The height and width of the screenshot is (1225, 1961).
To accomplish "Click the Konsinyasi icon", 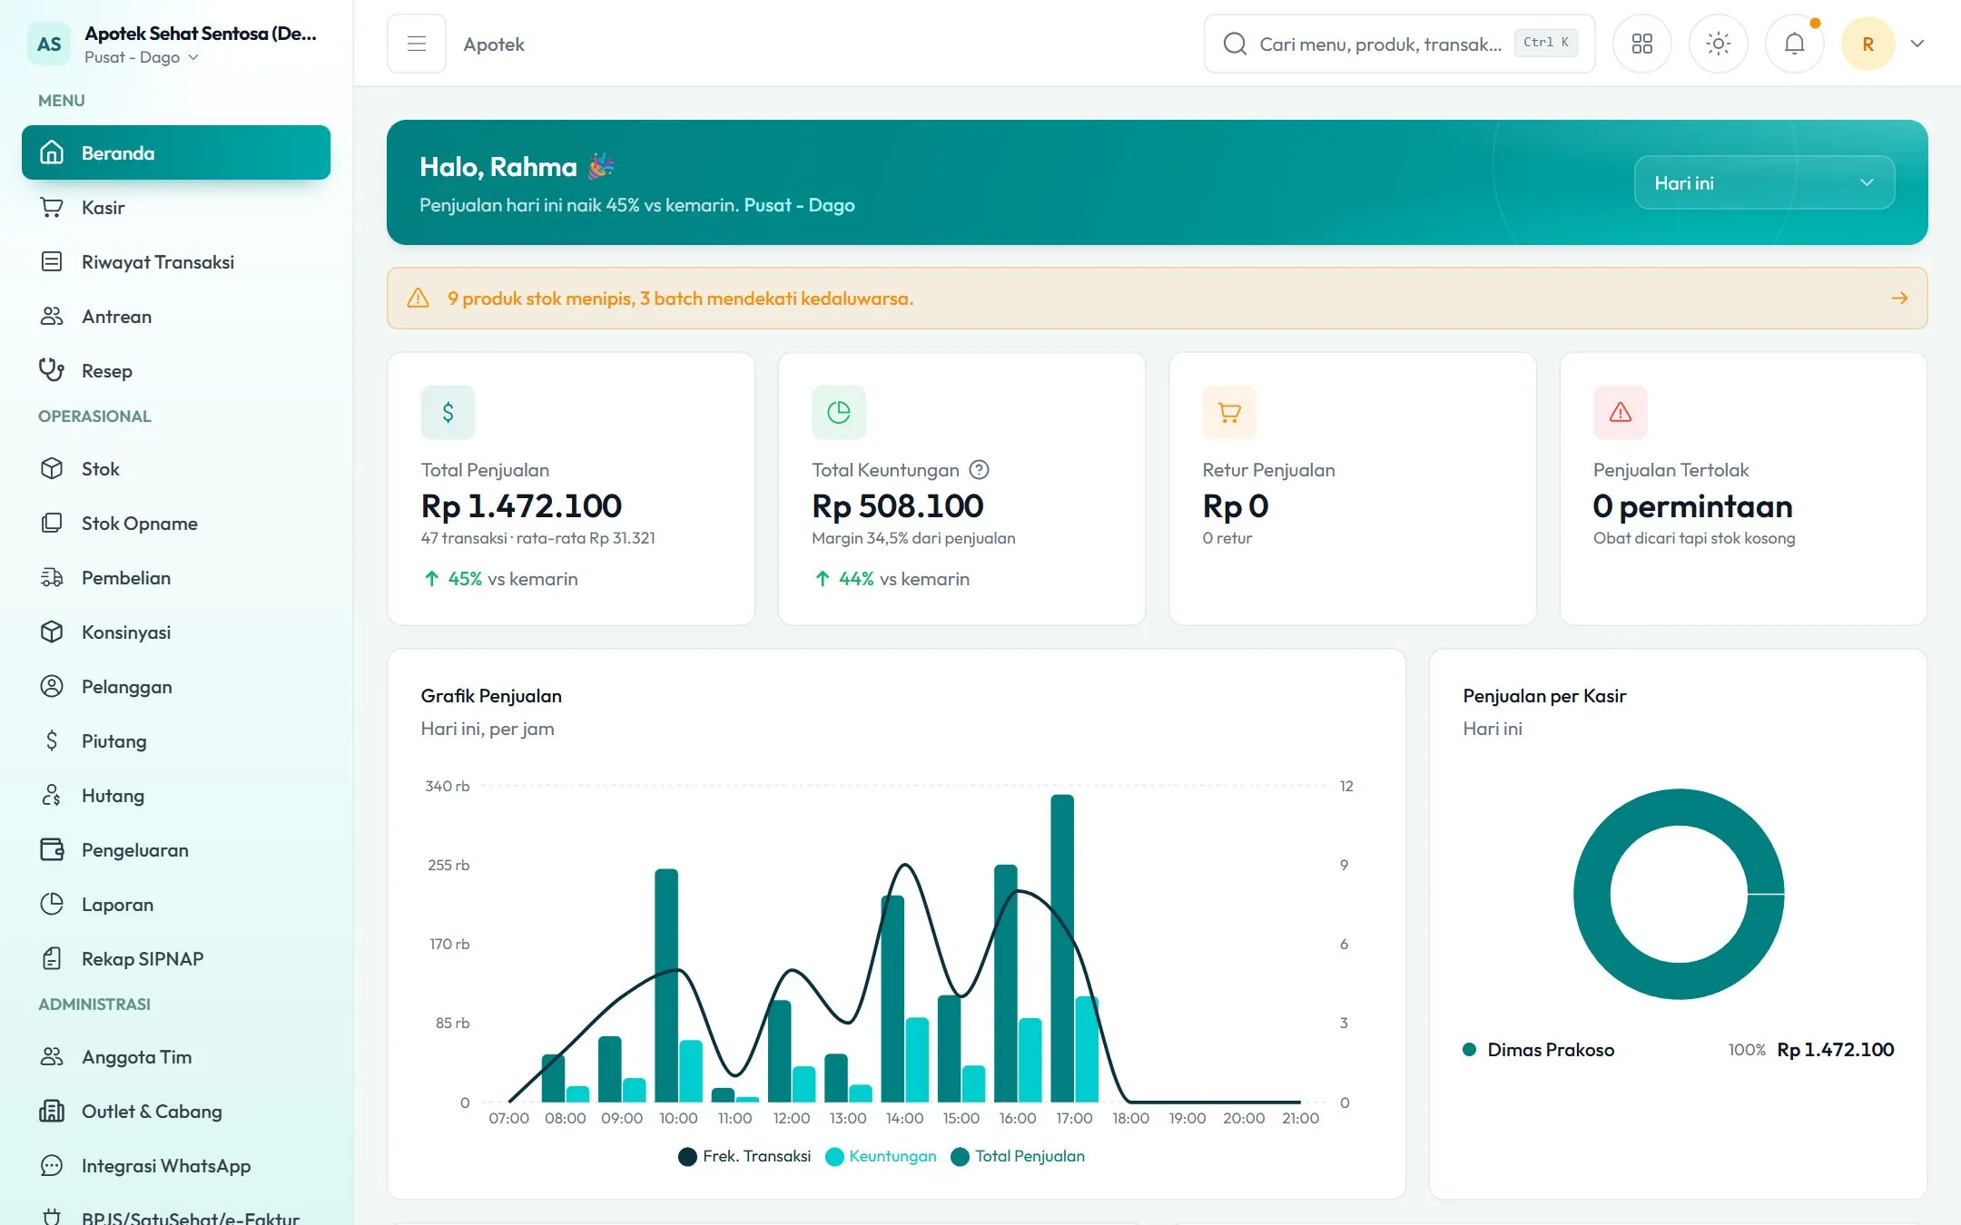I will (x=52, y=632).
